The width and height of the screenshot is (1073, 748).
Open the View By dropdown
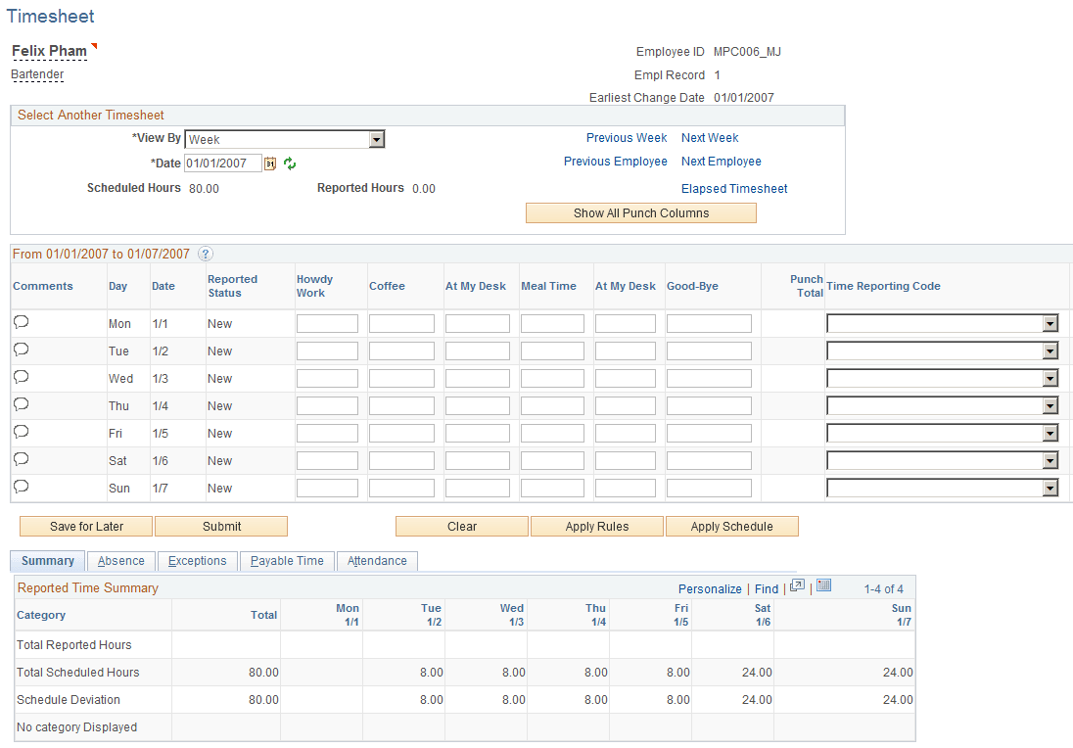pyautogui.click(x=377, y=138)
